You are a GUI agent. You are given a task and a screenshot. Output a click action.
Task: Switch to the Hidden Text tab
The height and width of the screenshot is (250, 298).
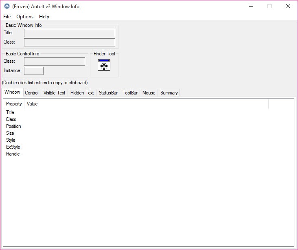click(x=82, y=93)
